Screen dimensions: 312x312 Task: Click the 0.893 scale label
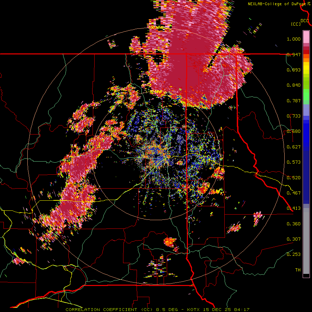(x=294, y=70)
